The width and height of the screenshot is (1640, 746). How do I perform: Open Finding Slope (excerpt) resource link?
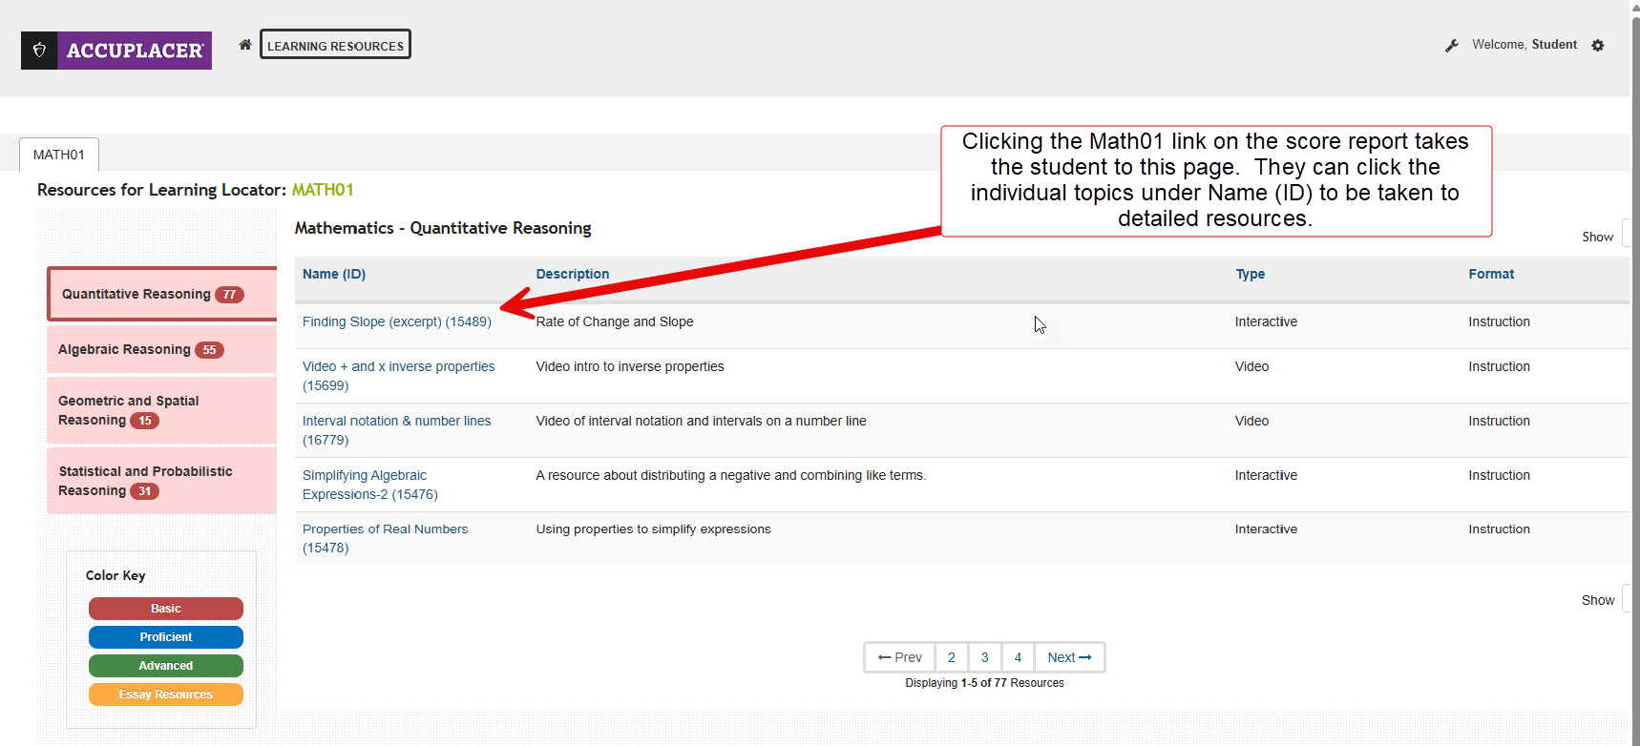pyautogui.click(x=396, y=322)
